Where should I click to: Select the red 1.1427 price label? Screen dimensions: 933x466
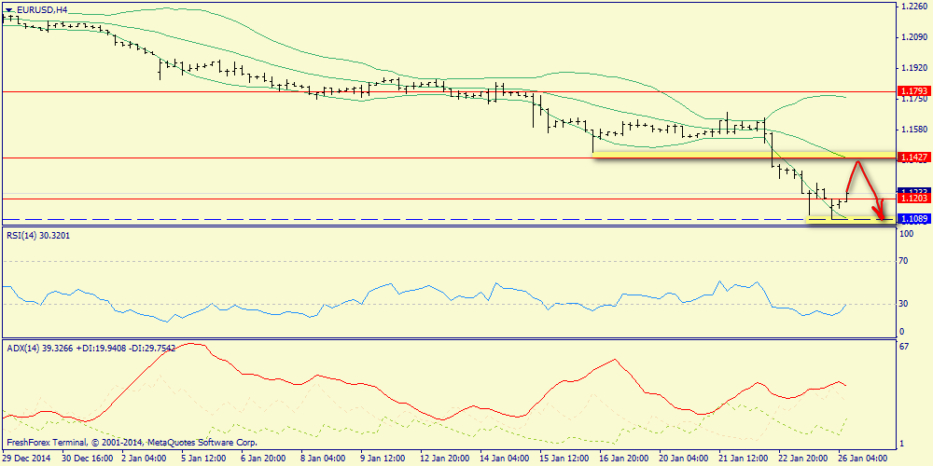point(912,158)
